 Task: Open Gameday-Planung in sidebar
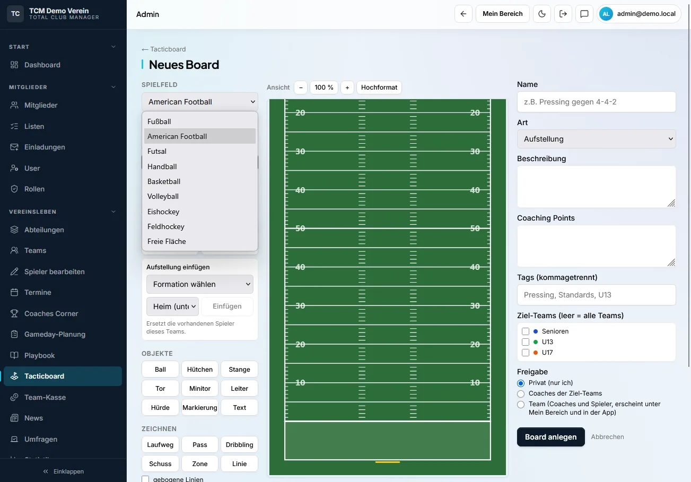tap(63, 334)
